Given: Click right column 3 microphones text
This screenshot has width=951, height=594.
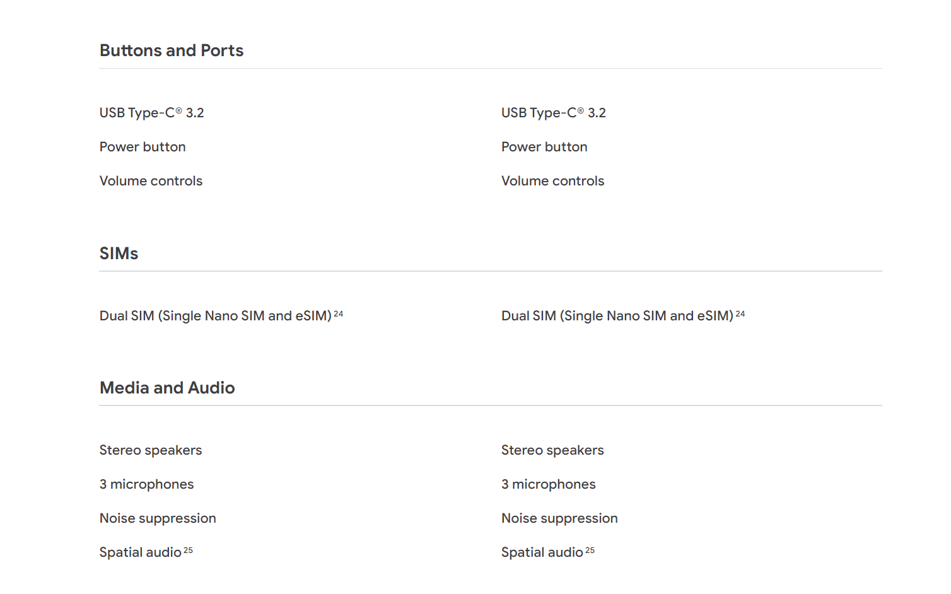Looking at the screenshot, I should pyautogui.click(x=548, y=484).
